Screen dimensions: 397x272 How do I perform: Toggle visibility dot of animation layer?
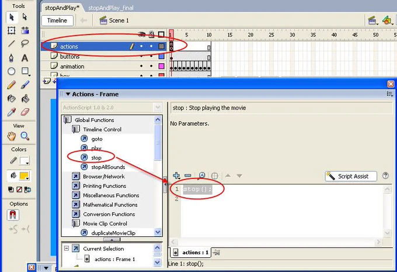(141, 66)
